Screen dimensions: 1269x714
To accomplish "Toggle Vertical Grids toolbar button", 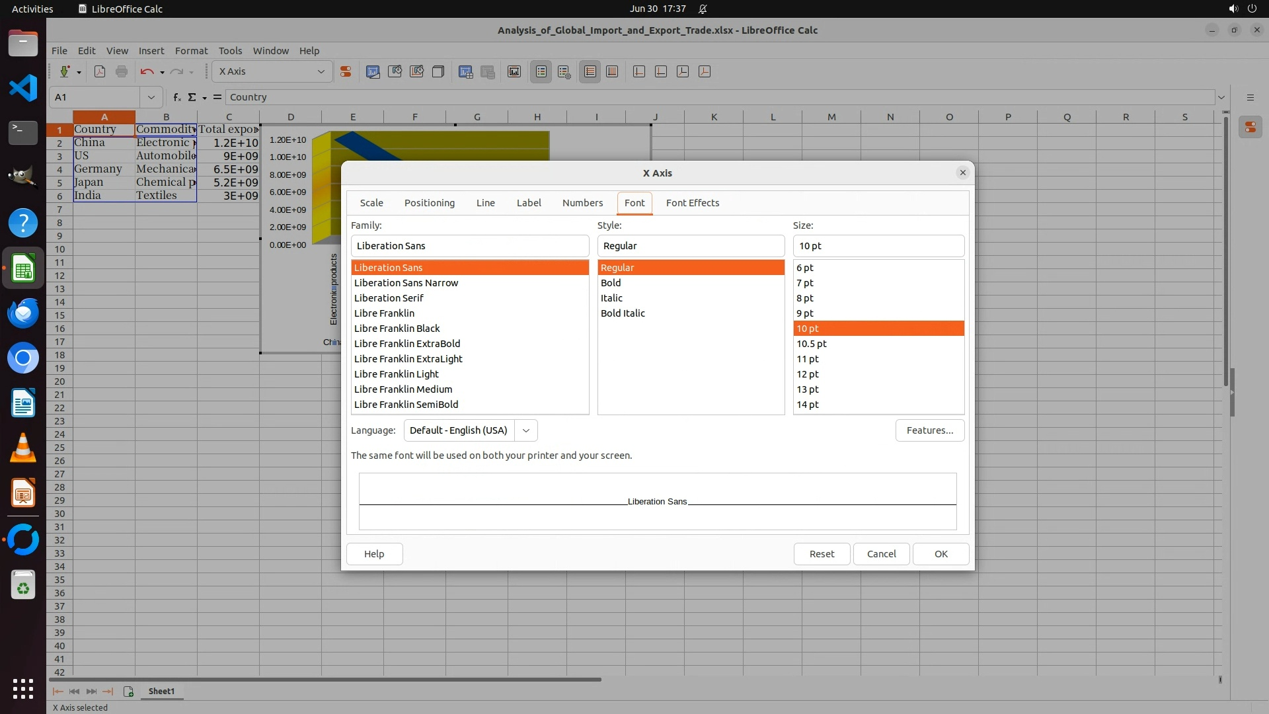I will coord(612,71).
